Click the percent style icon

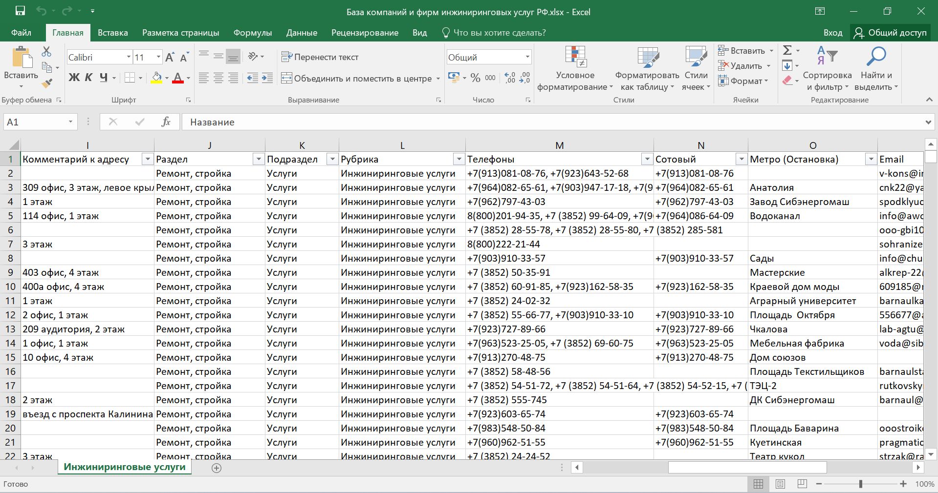point(475,78)
